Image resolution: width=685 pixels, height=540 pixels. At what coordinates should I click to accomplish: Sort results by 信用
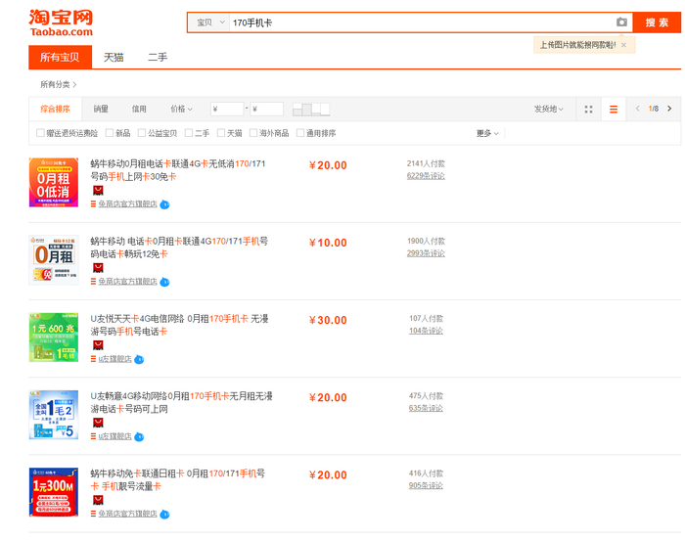click(139, 109)
